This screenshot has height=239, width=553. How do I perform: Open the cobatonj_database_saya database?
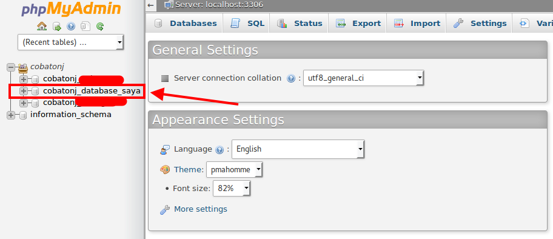pos(92,91)
